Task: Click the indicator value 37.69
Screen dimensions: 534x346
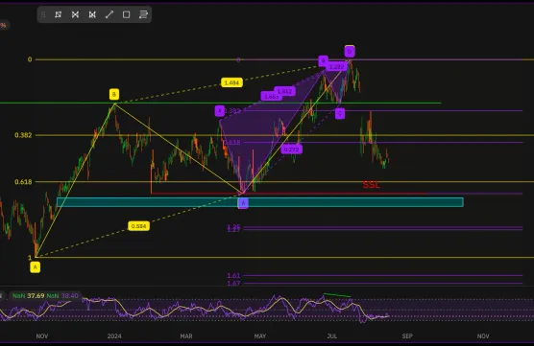Action: (36, 296)
